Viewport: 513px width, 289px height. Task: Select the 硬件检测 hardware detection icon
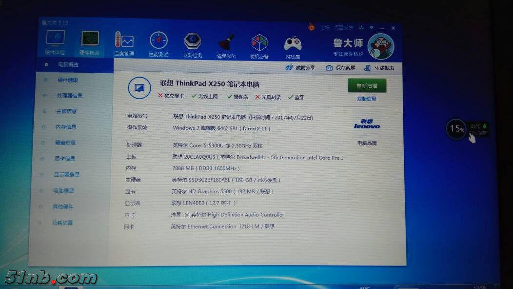pos(90,43)
